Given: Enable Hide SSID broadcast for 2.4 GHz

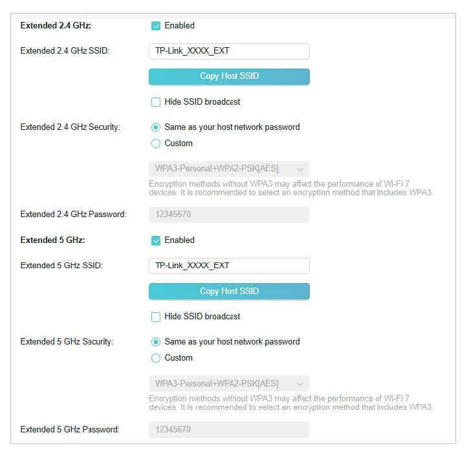Looking at the screenshot, I should click(x=156, y=102).
